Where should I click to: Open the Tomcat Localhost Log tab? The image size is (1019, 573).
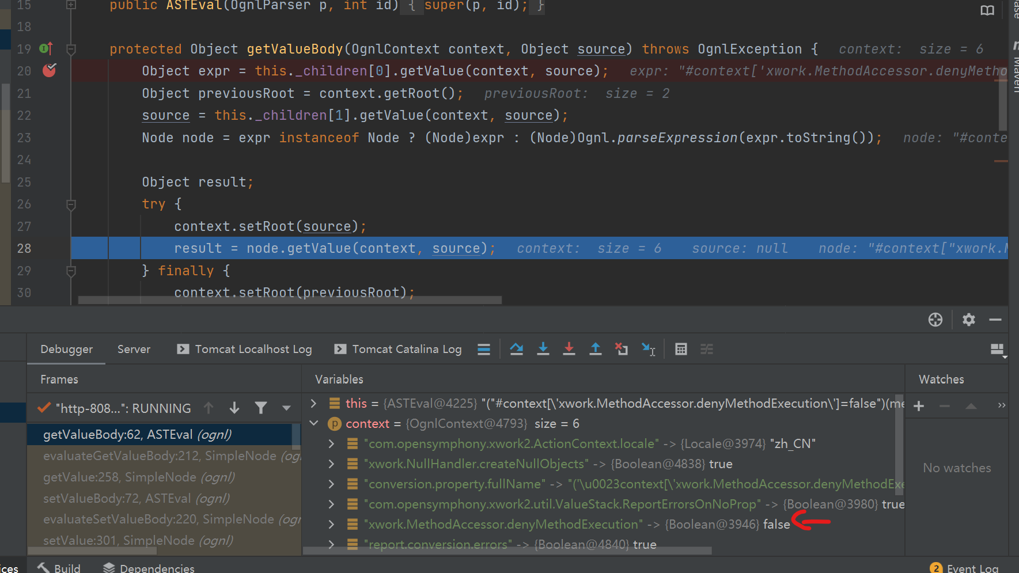(x=244, y=349)
